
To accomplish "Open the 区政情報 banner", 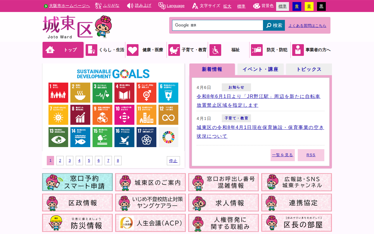I will click(x=77, y=202).
